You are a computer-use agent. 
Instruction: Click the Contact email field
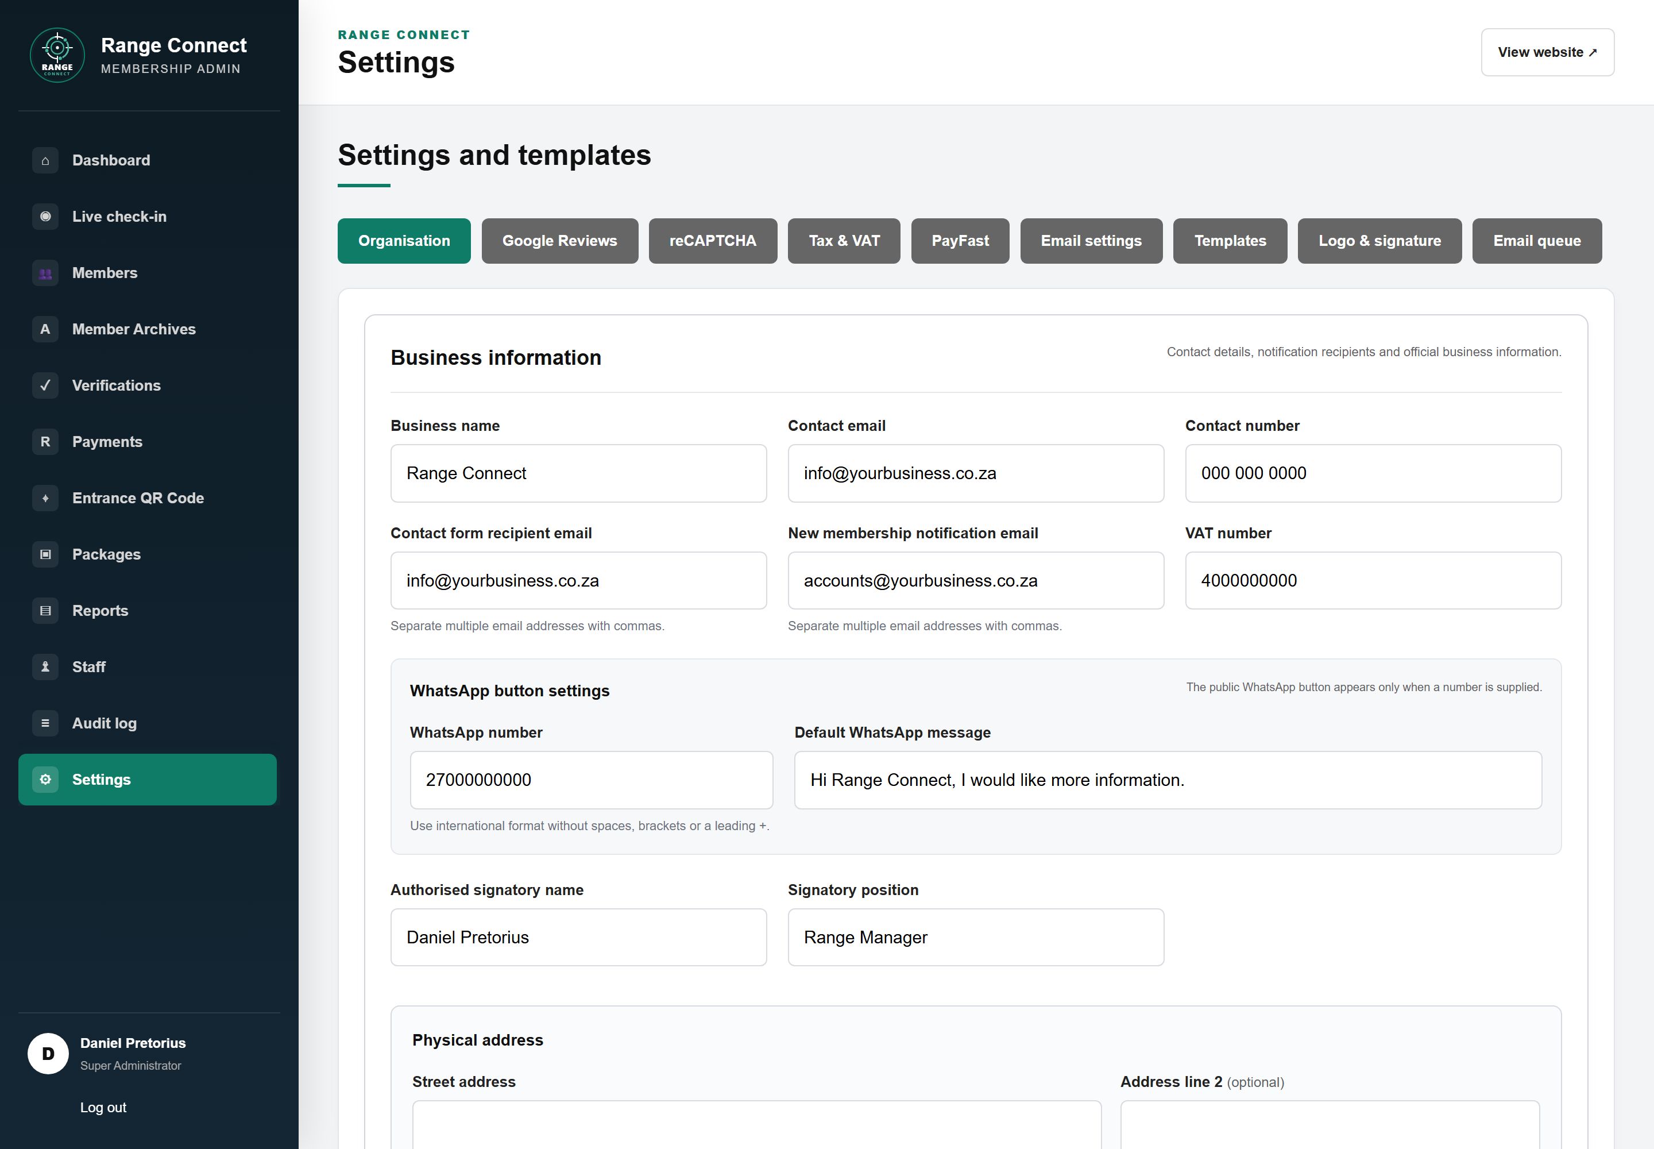pyautogui.click(x=975, y=473)
